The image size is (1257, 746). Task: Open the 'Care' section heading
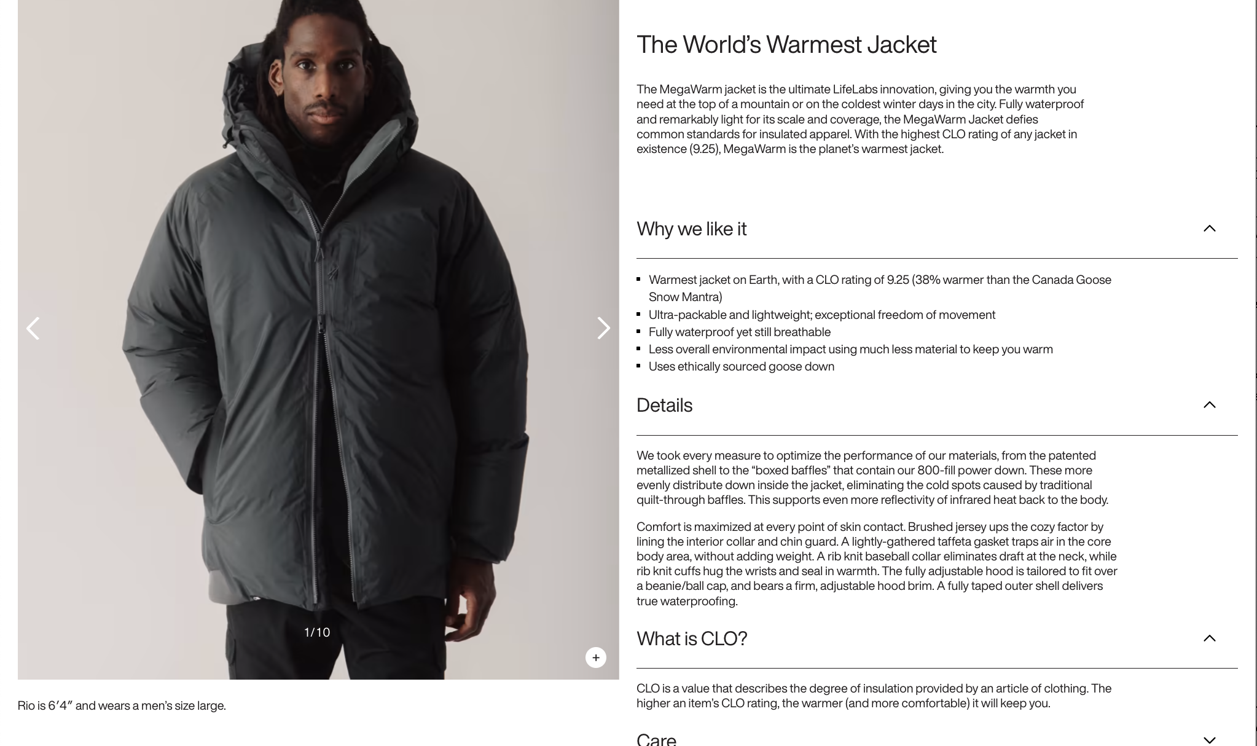point(656,739)
